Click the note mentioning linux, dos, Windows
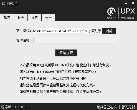The width and height of the screenshot is (137, 110). point(57,72)
